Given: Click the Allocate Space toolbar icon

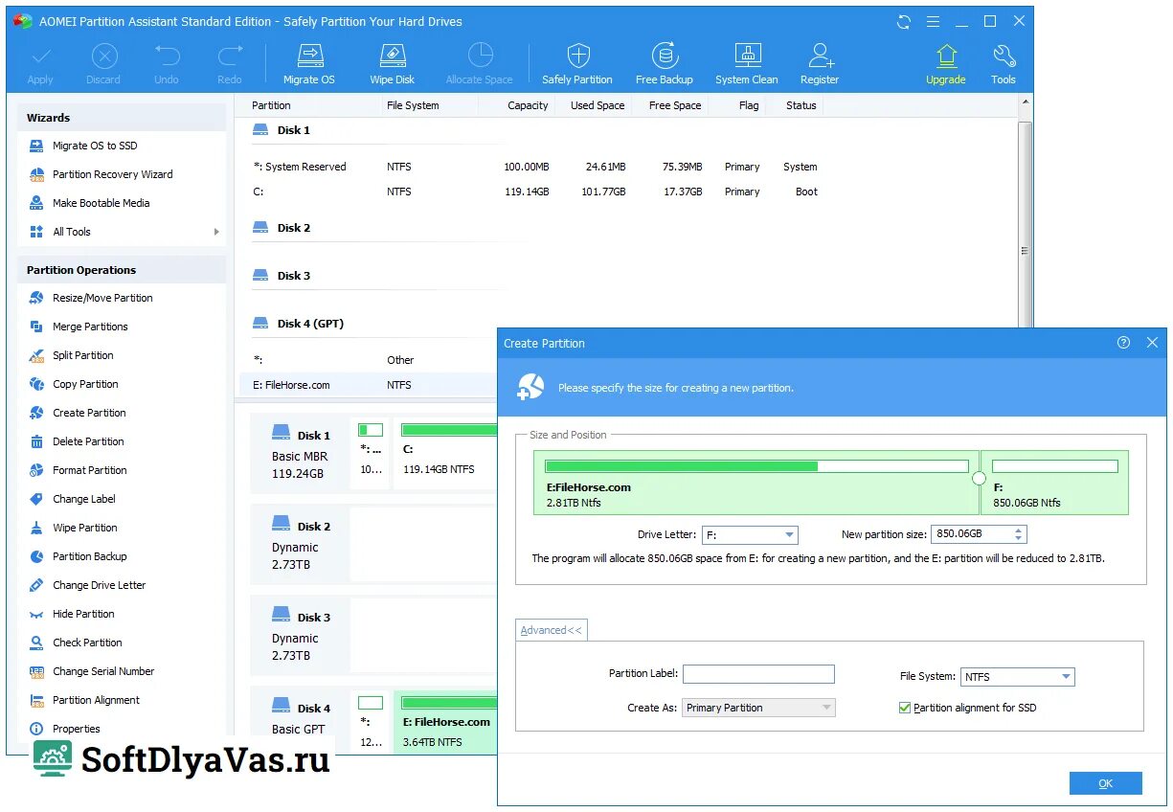Looking at the screenshot, I should (479, 63).
